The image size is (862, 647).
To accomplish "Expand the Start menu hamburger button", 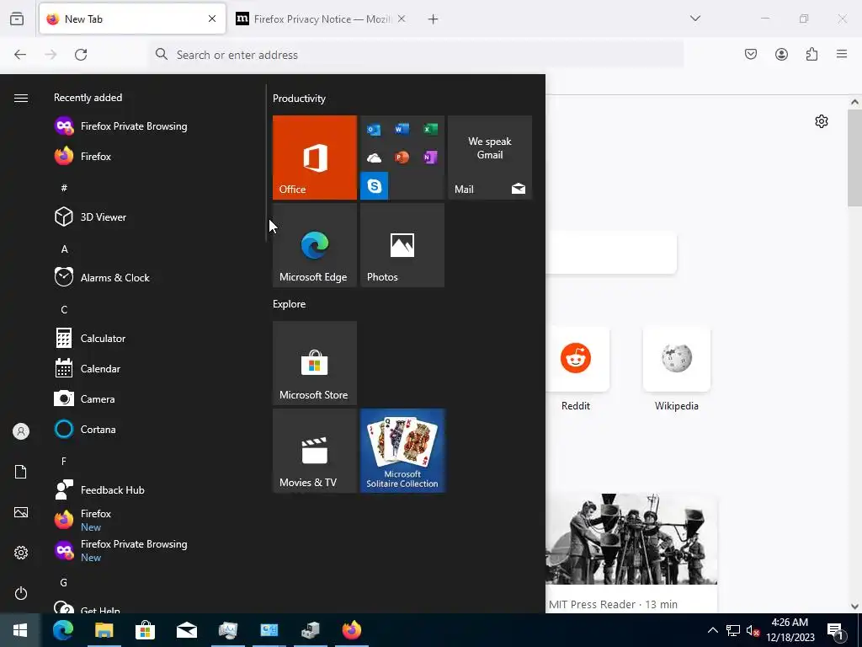I will [21, 98].
